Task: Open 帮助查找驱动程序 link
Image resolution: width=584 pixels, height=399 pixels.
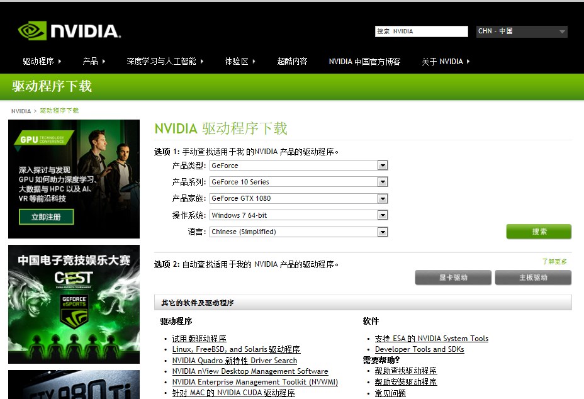Action: [406, 371]
